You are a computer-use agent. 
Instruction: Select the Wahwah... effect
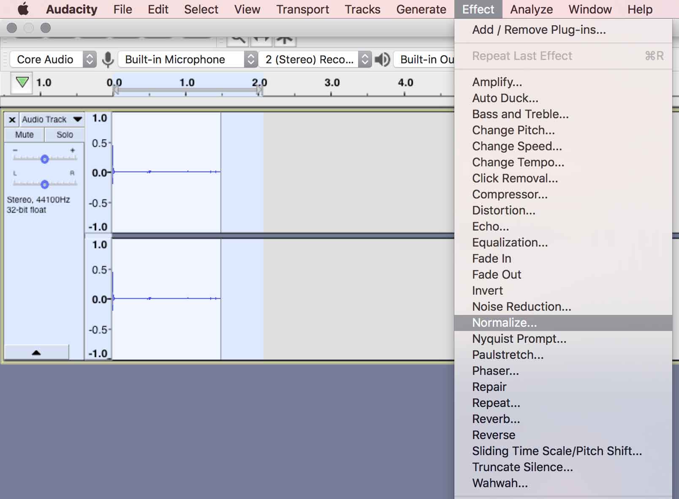click(563, 483)
